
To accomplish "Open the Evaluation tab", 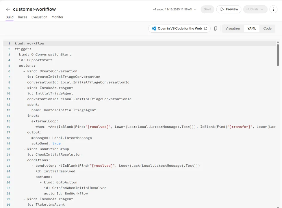I will tap(39, 17).
